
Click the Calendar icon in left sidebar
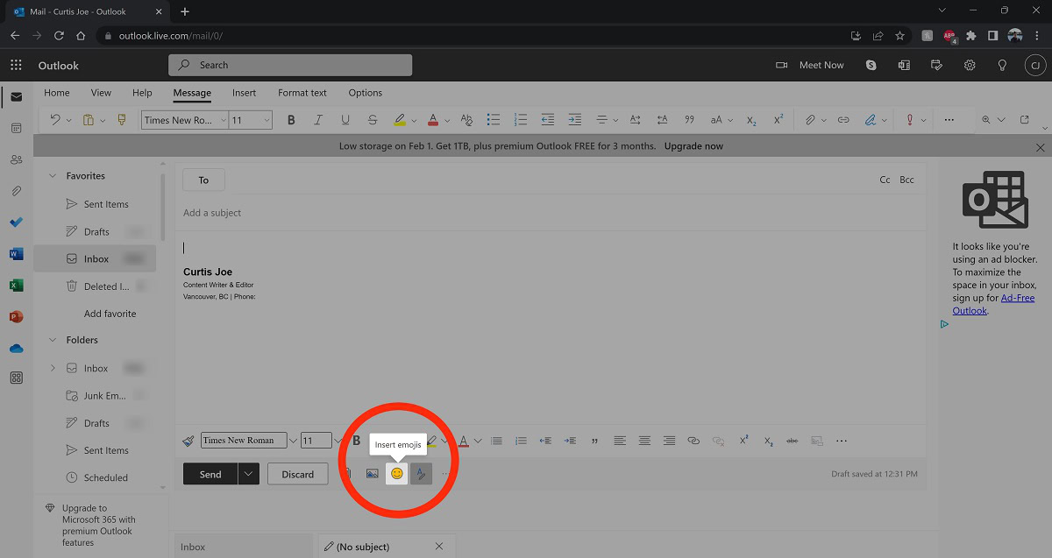point(16,128)
